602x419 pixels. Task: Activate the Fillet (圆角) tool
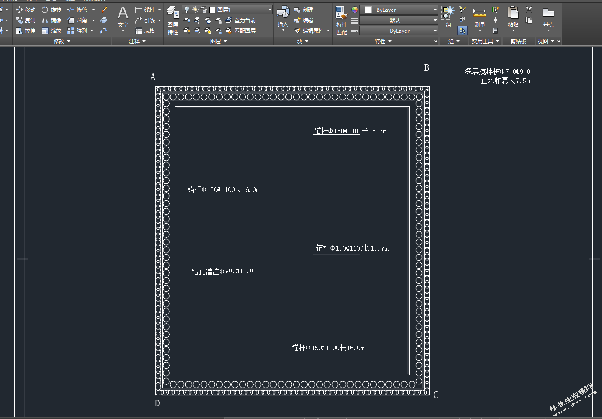click(x=77, y=20)
